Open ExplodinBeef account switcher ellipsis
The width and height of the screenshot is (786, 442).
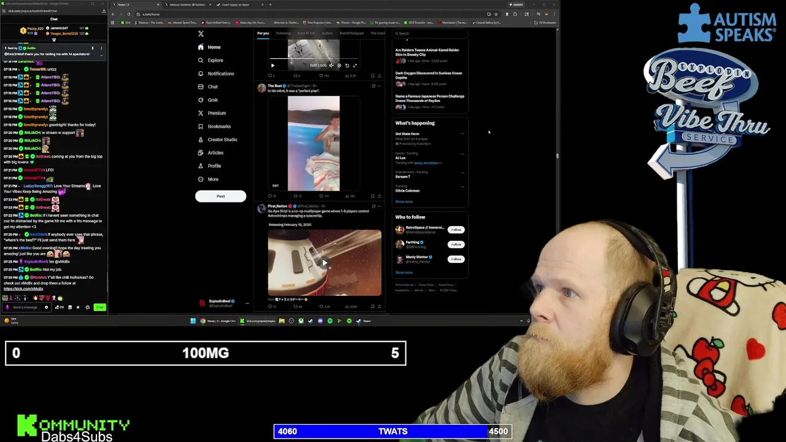click(x=247, y=303)
